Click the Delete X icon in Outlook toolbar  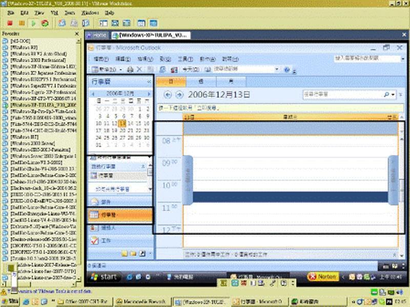139,70
